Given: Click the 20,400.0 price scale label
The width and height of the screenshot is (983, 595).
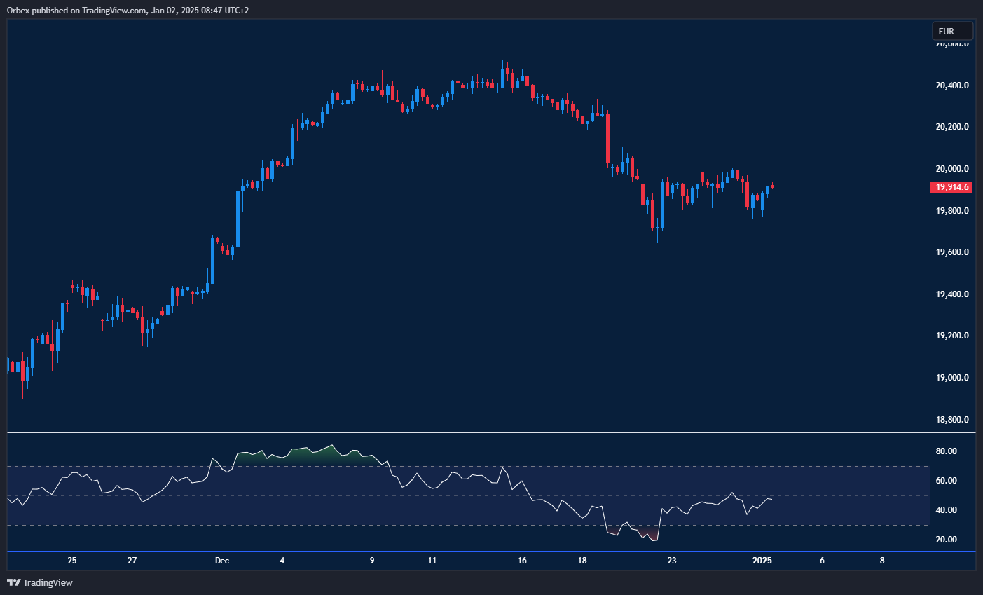Looking at the screenshot, I should pos(952,86).
